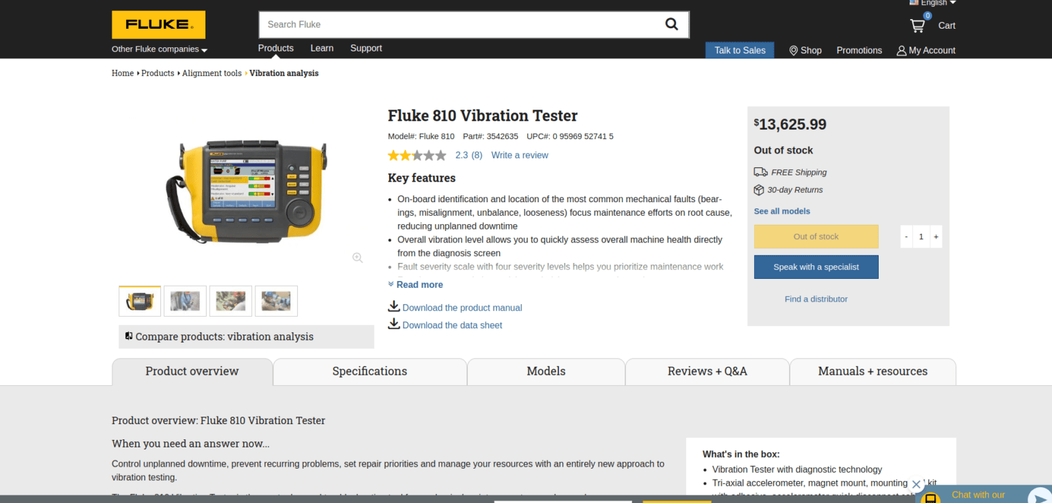Image resolution: width=1052 pixels, height=503 pixels.
Task: Click the Compare products icon
Action: click(129, 336)
